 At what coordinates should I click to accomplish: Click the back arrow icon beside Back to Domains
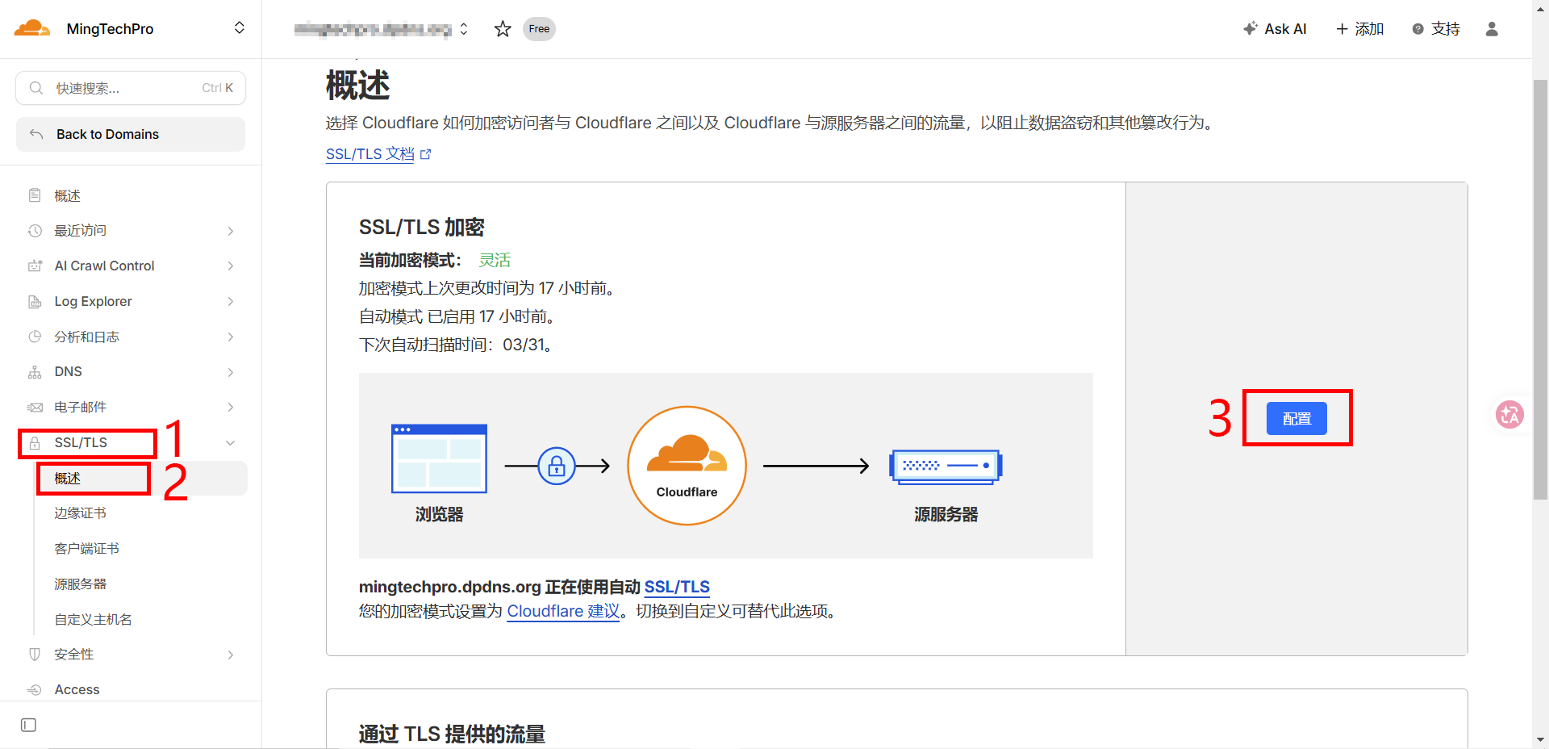(x=36, y=134)
